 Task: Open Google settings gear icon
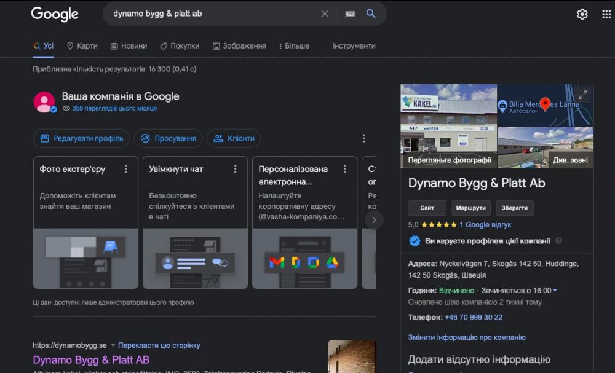coord(582,14)
